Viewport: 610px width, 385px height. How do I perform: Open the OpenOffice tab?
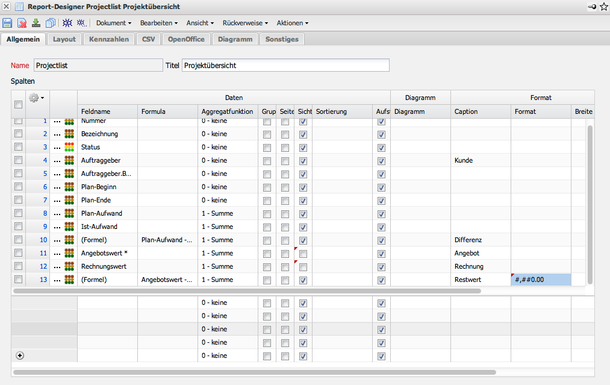click(x=186, y=39)
